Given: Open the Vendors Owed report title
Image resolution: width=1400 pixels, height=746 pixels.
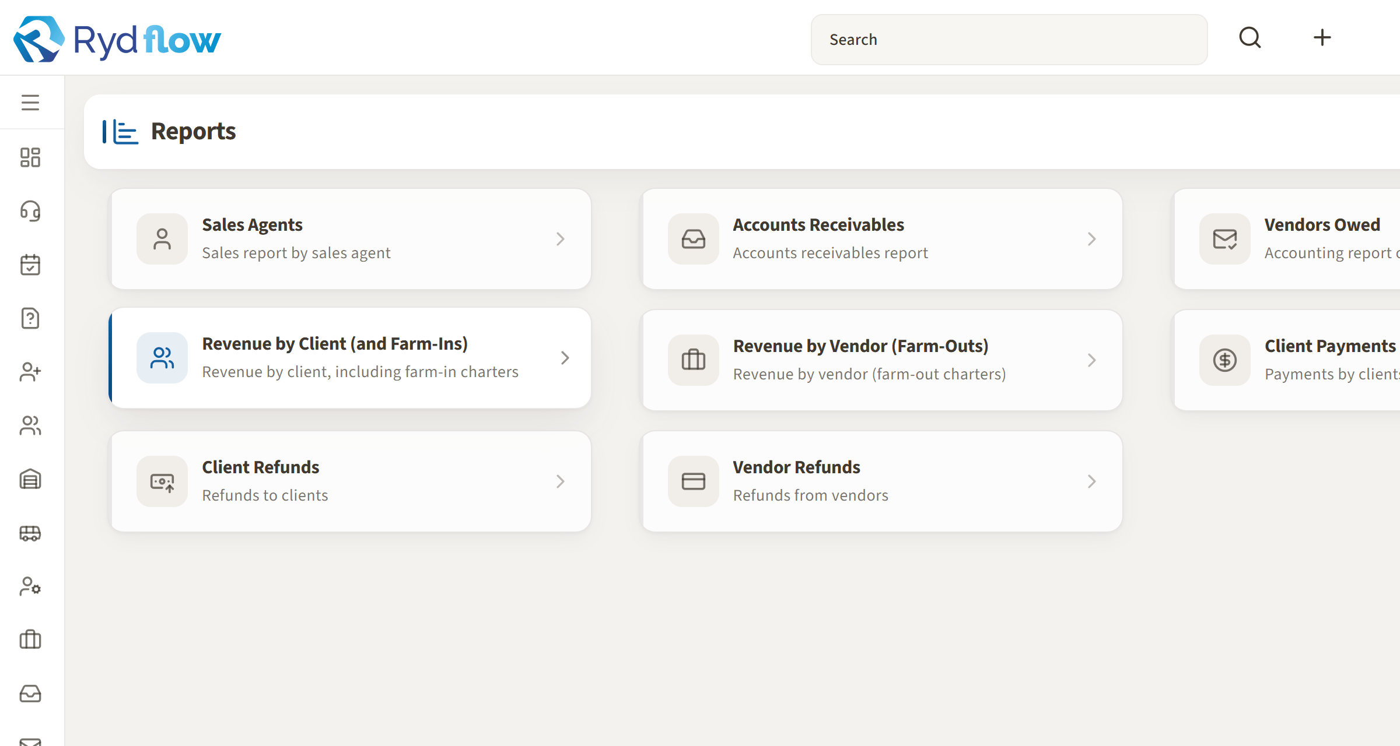Looking at the screenshot, I should coord(1322,225).
